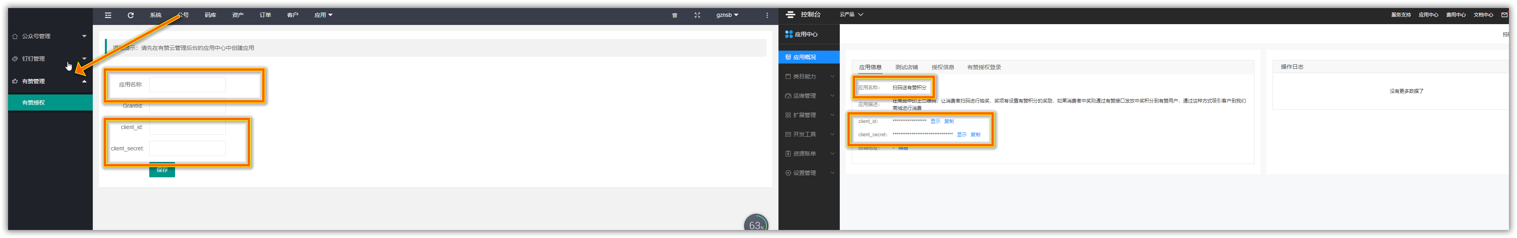Viewport: 1517px width, 238px height.
Task: Click the 钉钉管理 sidebar icon
Action: 15,59
